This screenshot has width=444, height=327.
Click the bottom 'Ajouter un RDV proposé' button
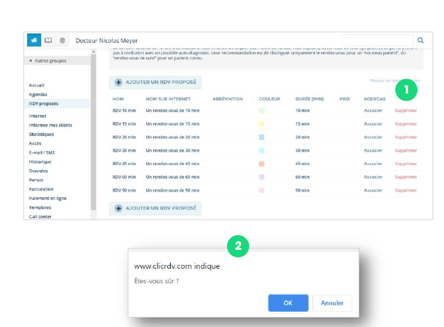tap(156, 208)
